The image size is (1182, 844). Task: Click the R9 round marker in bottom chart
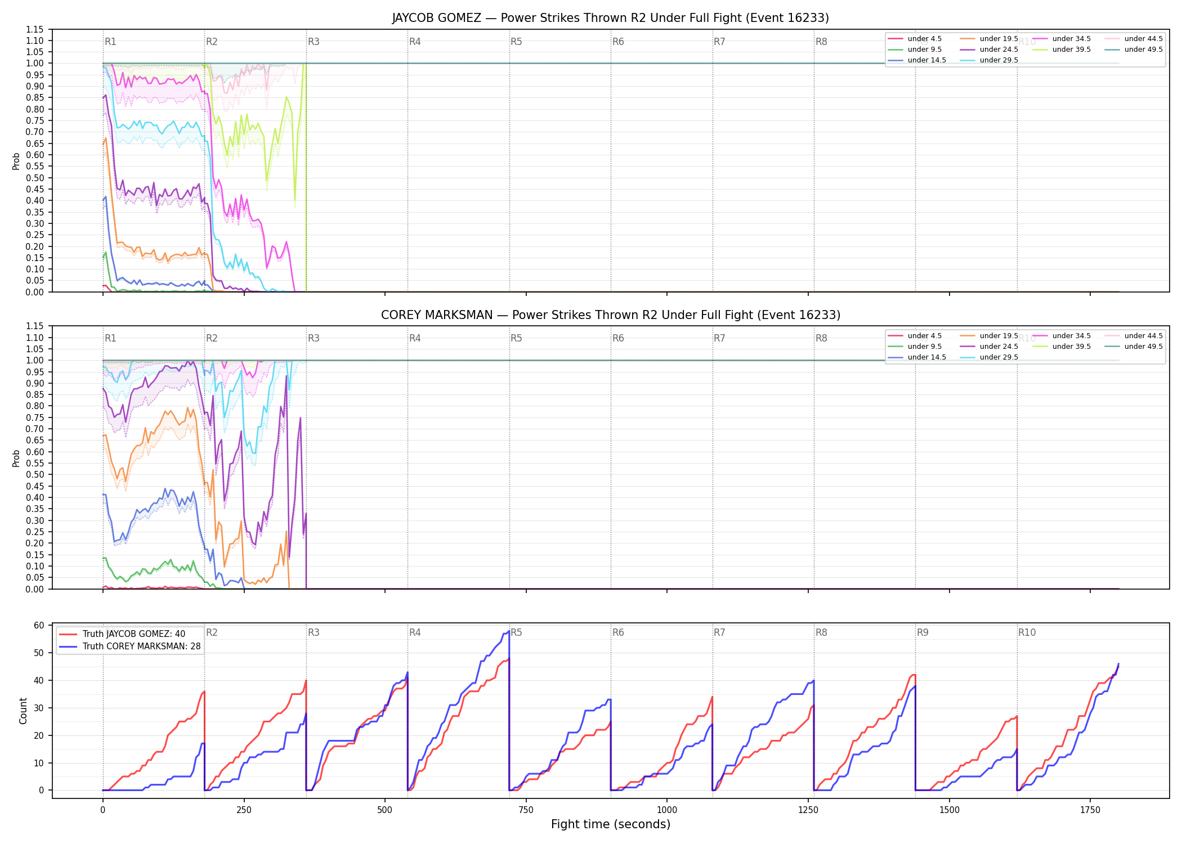click(x=923, y=632)
